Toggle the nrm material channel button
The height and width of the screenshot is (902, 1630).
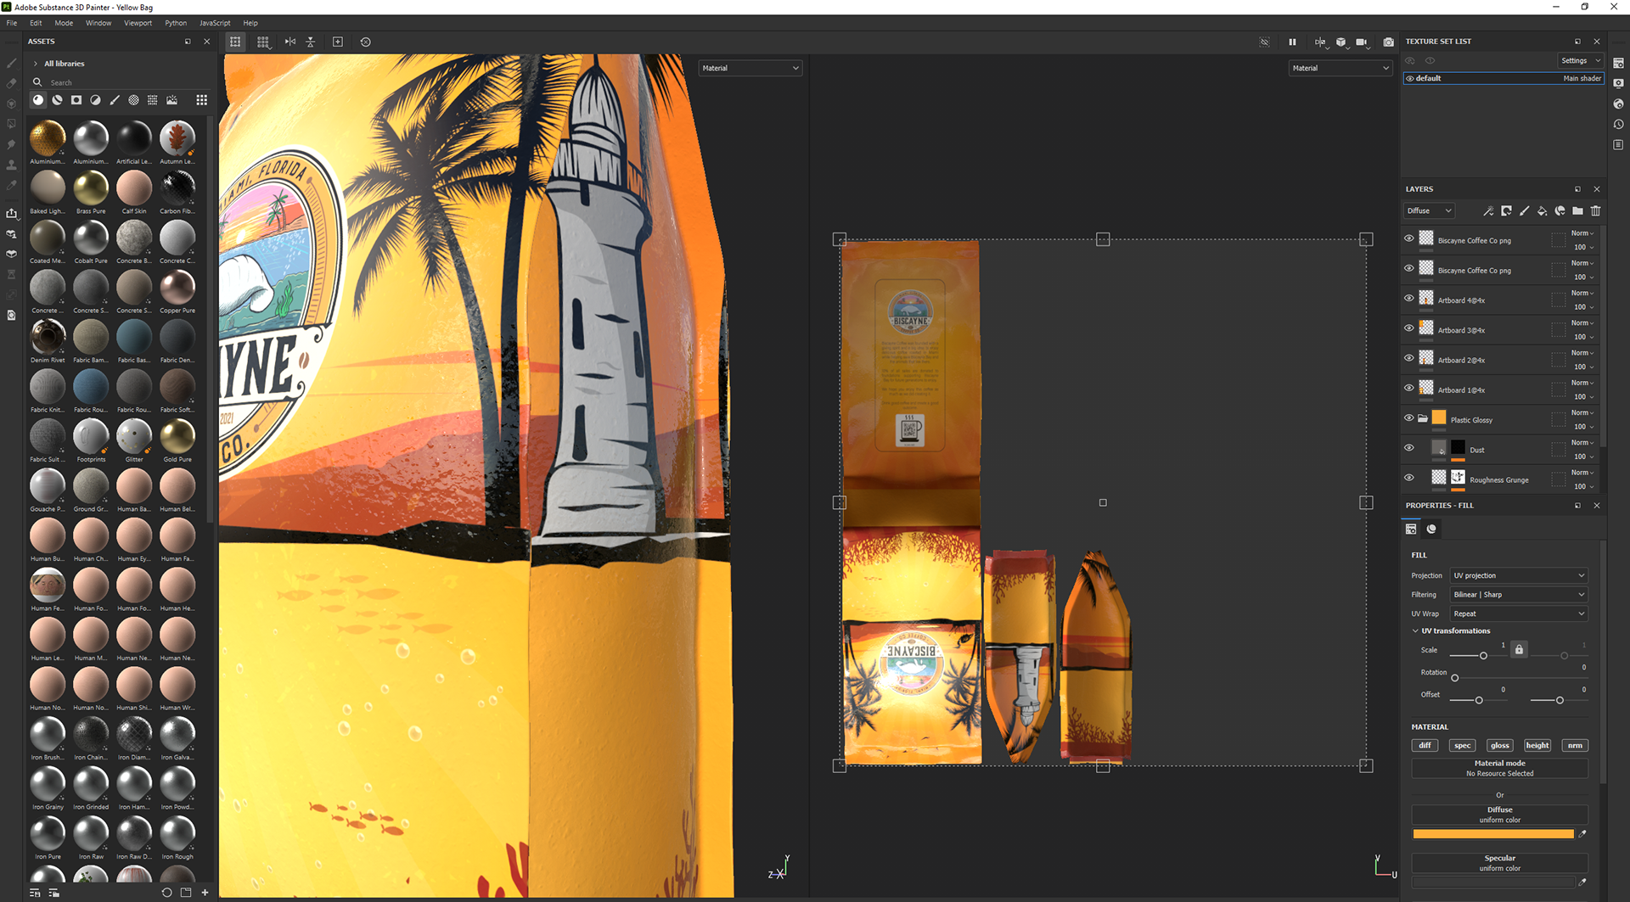[1575, 746]
